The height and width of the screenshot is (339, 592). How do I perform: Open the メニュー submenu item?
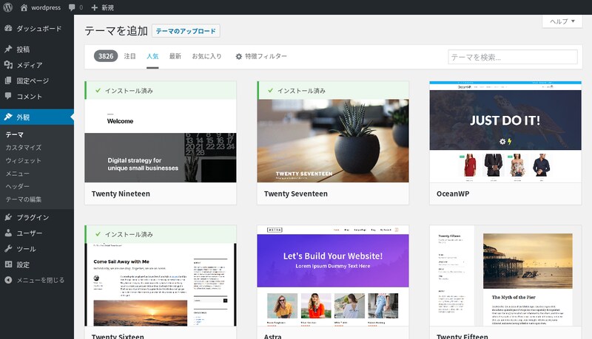point(17,174)
